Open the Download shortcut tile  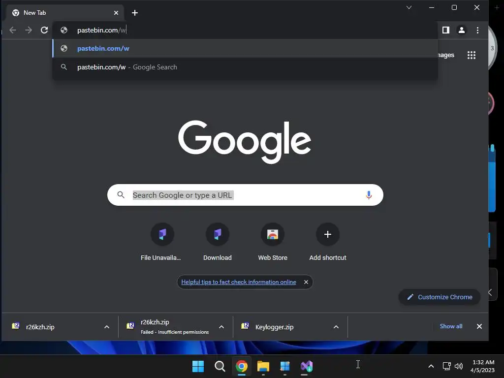pos(217,241)
